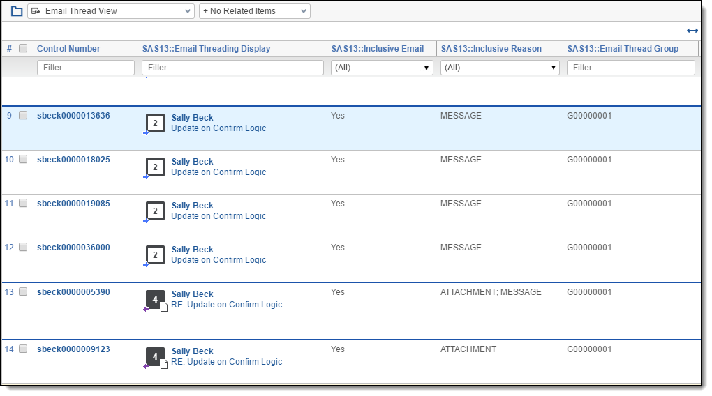Open the sbeck0000009123 control number link
Viewport: 712px width, 396px height.
point(73,349)
